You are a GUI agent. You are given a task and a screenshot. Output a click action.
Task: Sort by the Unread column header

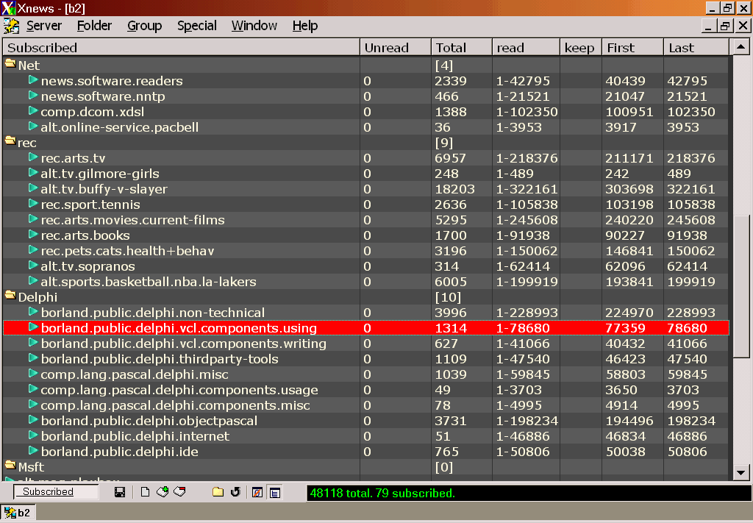tap(395, 48)
